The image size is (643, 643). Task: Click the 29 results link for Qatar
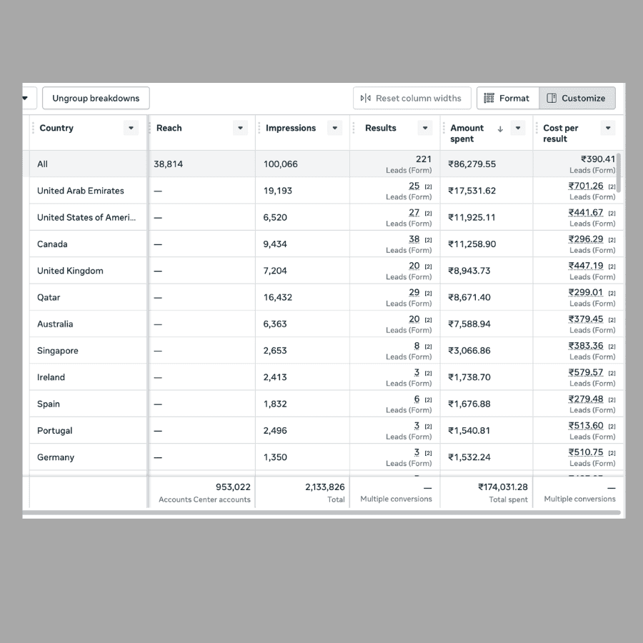(x=414, y=292)
